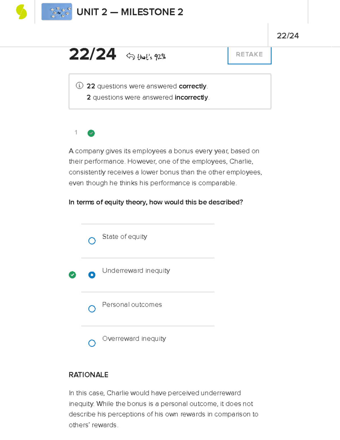Click the question number 1 label

tap(76, 132)
